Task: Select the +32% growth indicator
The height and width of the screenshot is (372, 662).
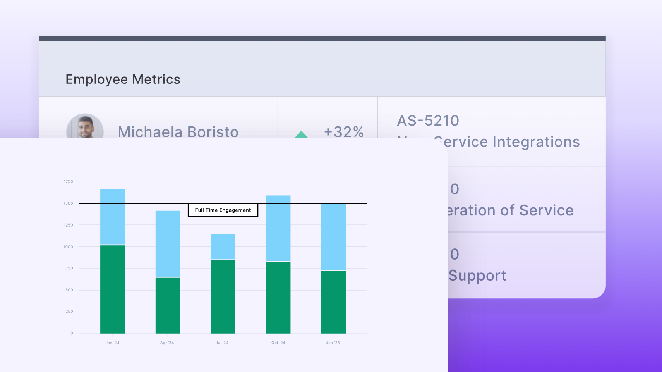Action: pyautogui.click(x=344, y=132)
